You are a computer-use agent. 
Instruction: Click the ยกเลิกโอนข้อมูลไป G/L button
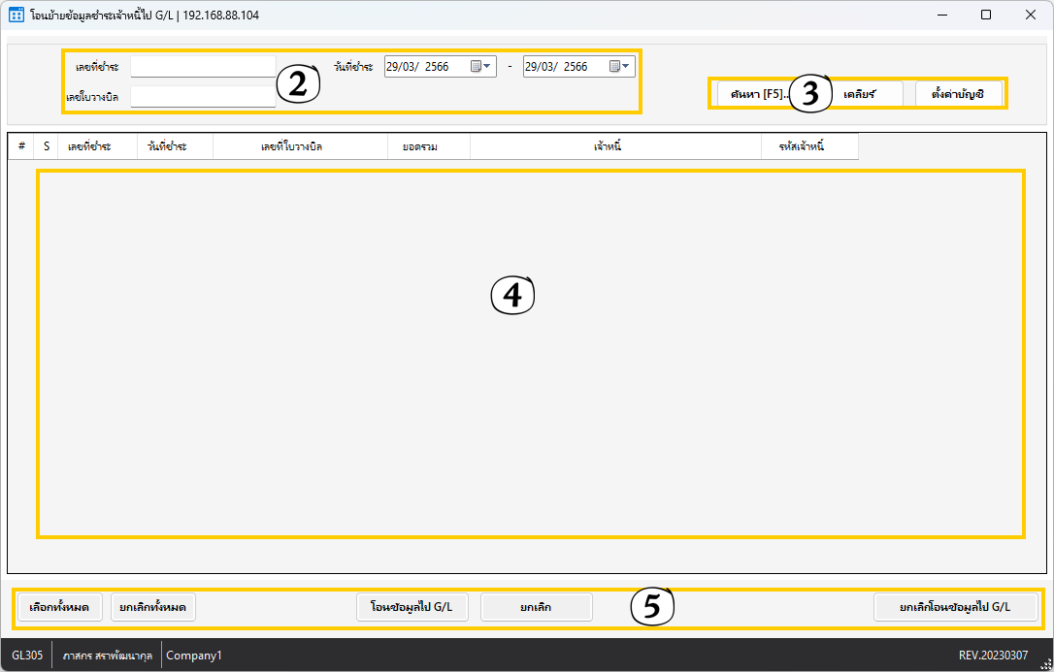point(955,608)
